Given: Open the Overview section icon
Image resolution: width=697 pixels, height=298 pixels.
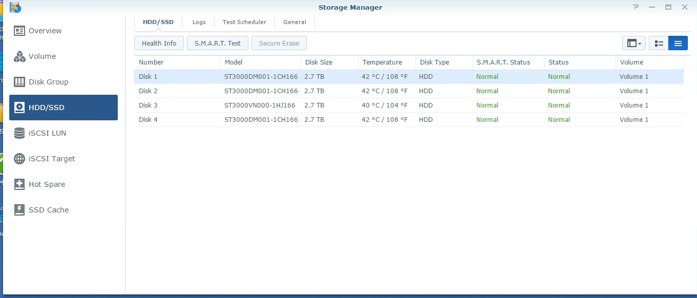Looking at the screenshot, I should click(19, 31).
